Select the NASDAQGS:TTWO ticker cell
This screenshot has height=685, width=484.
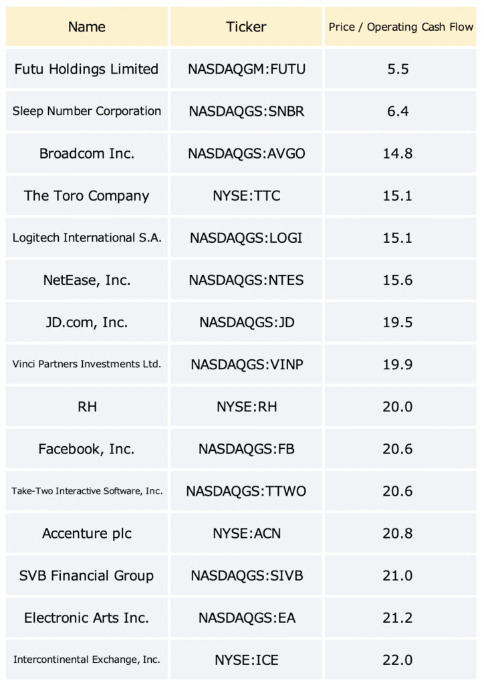(x=246, y=491)
